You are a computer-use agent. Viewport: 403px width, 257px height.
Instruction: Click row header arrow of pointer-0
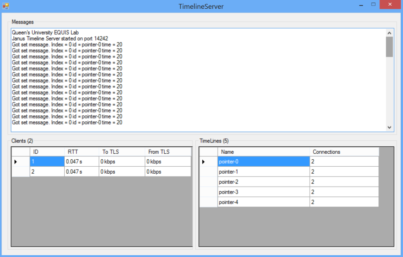[208, 162]
